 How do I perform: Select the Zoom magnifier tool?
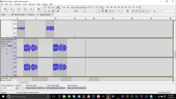[46, 11]
